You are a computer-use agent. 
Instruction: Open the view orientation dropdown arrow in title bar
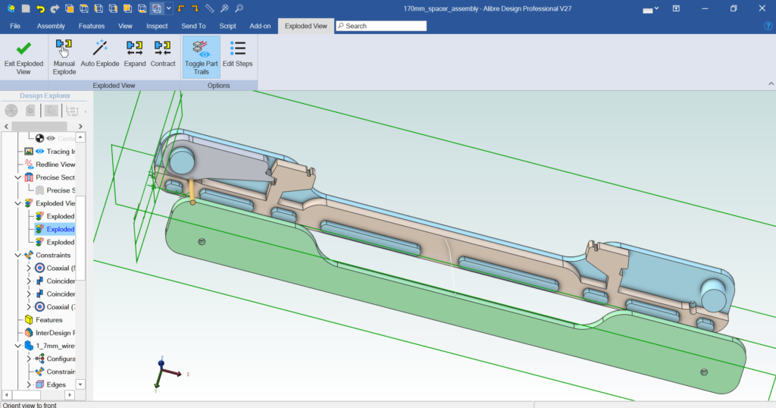(168, 8)
